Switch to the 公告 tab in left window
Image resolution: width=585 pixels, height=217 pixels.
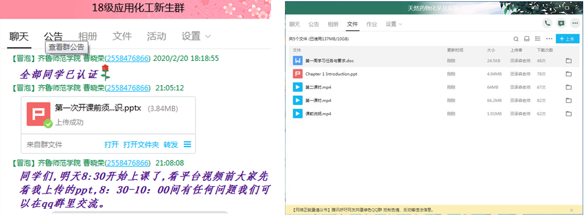[x=53, y=37]
